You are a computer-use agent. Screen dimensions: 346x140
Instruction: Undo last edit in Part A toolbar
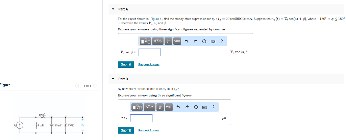[x=187, y=41]
